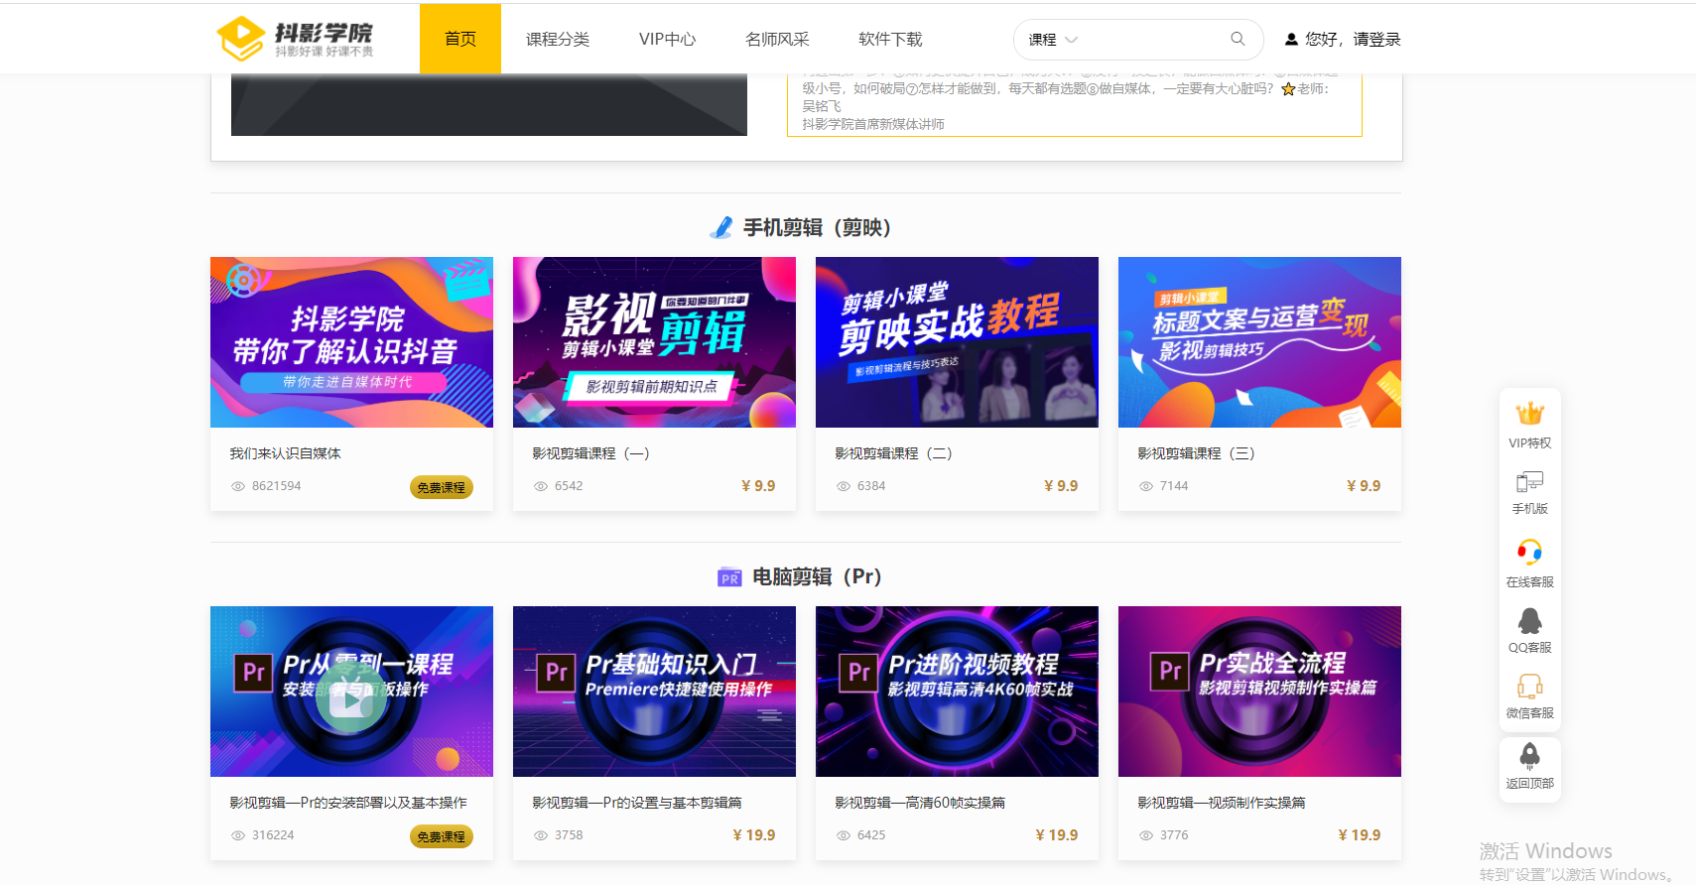Click the eye icon beside 316224 views
1696x885 pixels.
[238, 835]
